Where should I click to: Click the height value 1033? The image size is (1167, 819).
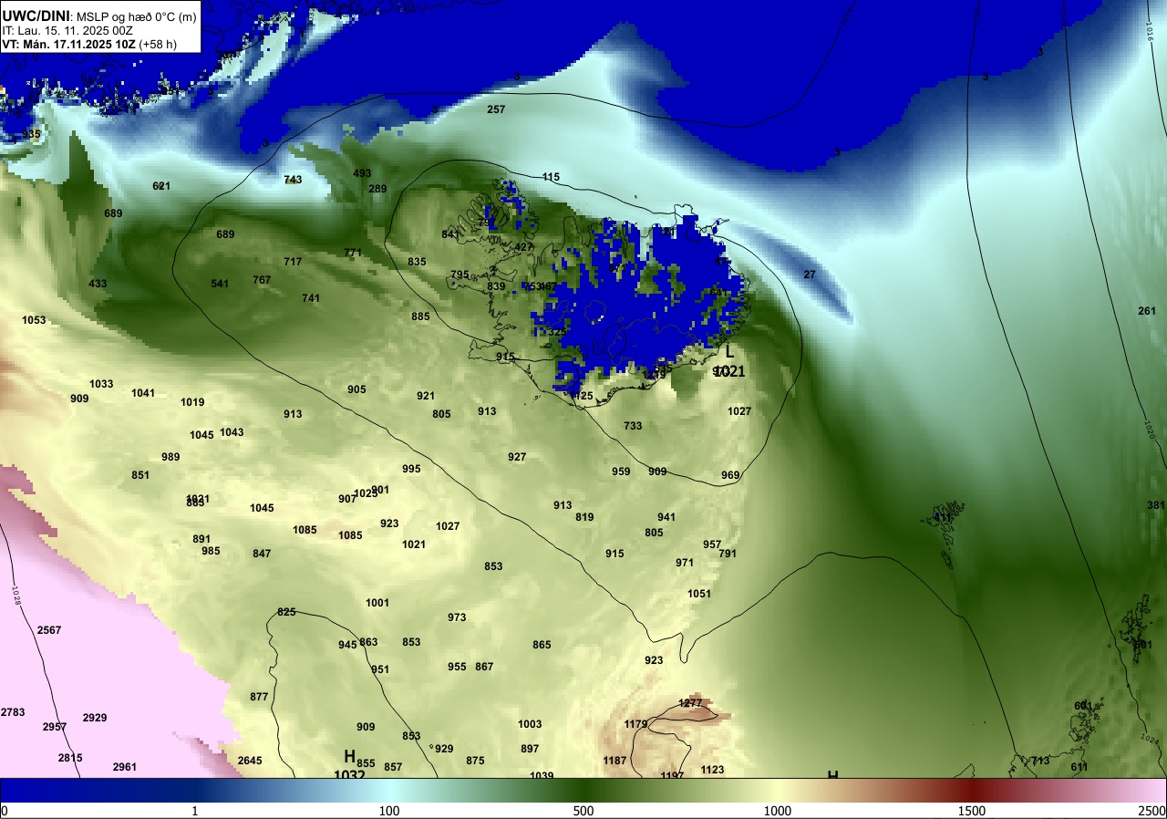[101, 384]
